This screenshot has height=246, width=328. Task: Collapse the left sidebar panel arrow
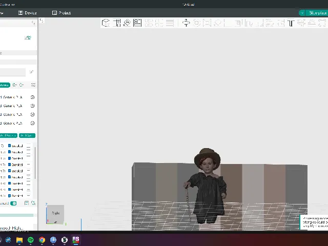tap(33, 23)
